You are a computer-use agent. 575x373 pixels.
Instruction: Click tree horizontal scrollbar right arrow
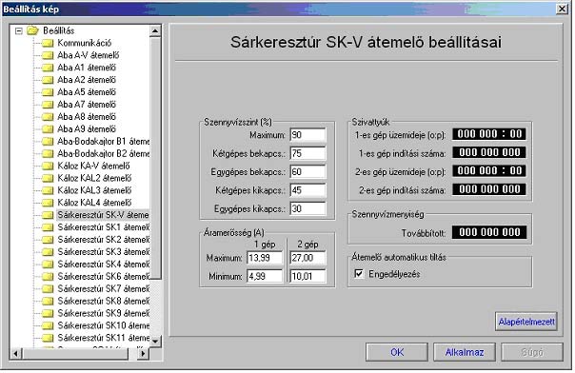[143, 354]
